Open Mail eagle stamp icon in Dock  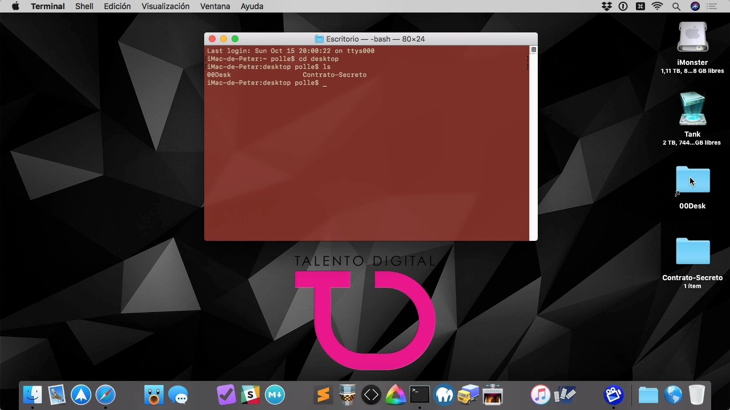pyautogui.click(x=57, y=395)
